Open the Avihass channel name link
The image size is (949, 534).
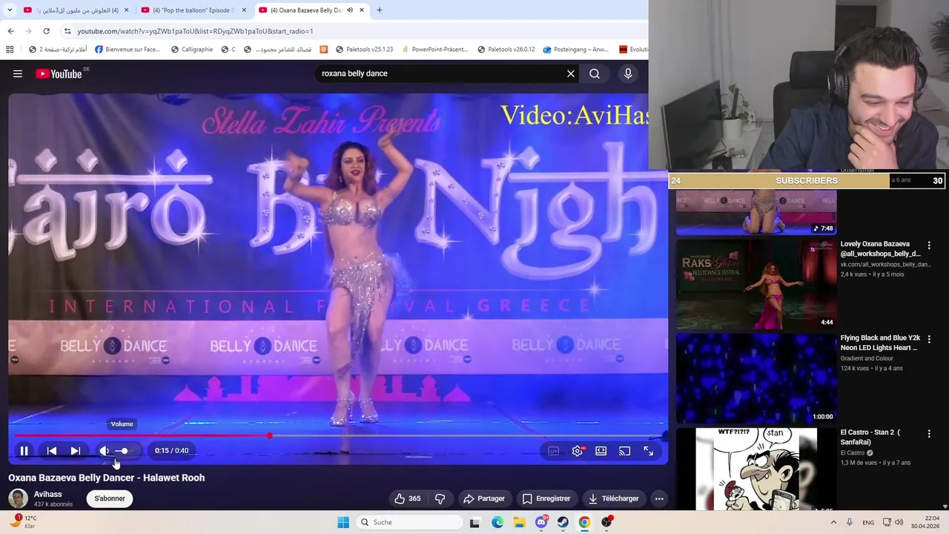pyautogui.click(x=48, y=494)
